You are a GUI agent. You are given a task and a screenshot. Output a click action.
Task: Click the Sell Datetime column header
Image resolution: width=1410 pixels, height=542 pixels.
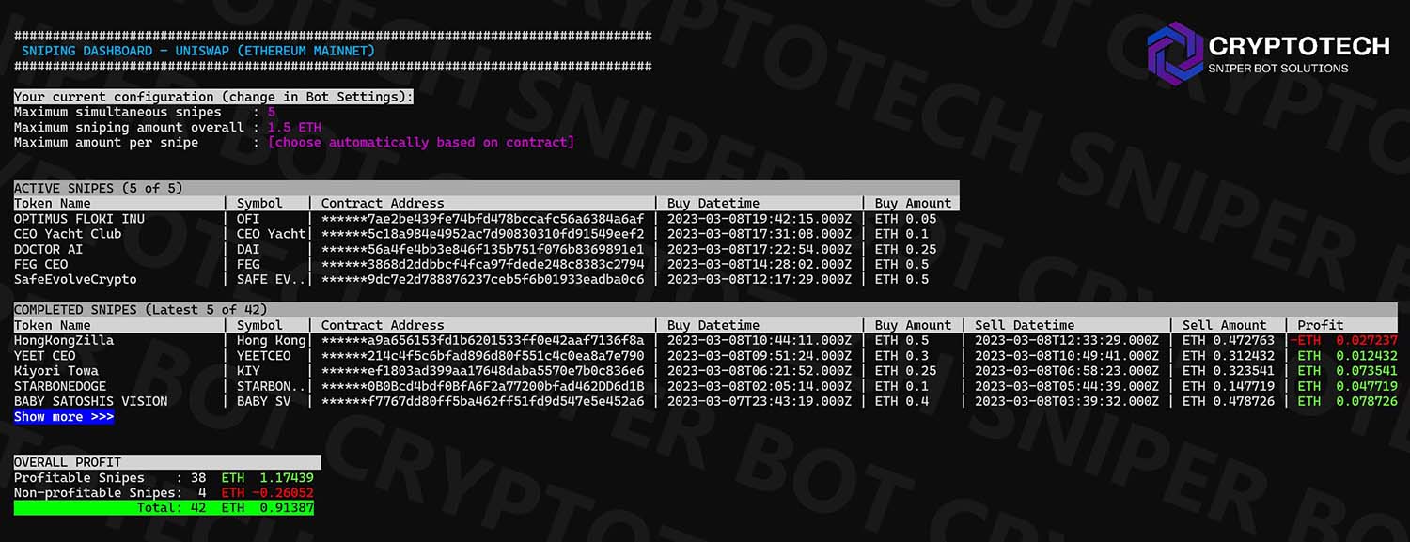click(x=1025, y=325)
